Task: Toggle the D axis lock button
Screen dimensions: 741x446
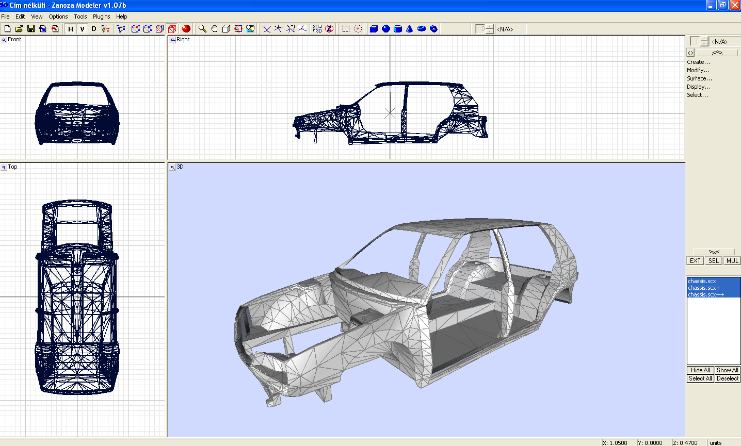Action: pos(93,29)
